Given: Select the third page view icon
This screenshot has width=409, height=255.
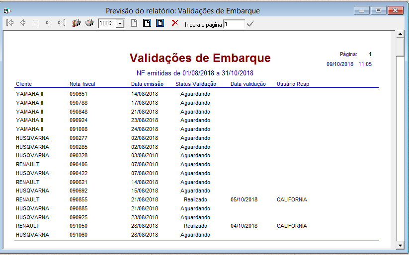Looking at the screenshot, I should tap(160, 23).
